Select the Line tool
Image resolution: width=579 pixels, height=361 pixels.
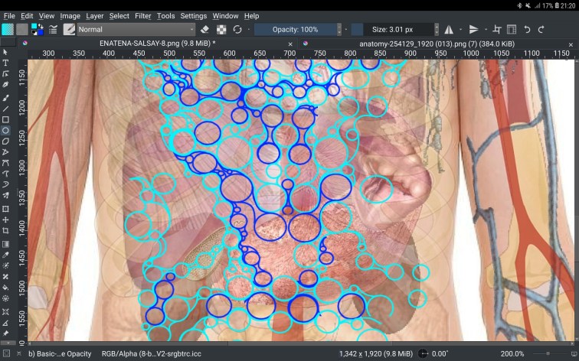pos(5,109)
